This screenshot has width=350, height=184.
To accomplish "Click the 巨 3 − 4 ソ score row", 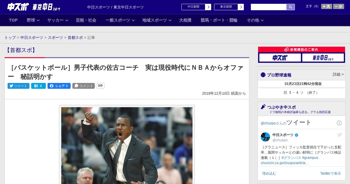I will [x=301, y=93].
